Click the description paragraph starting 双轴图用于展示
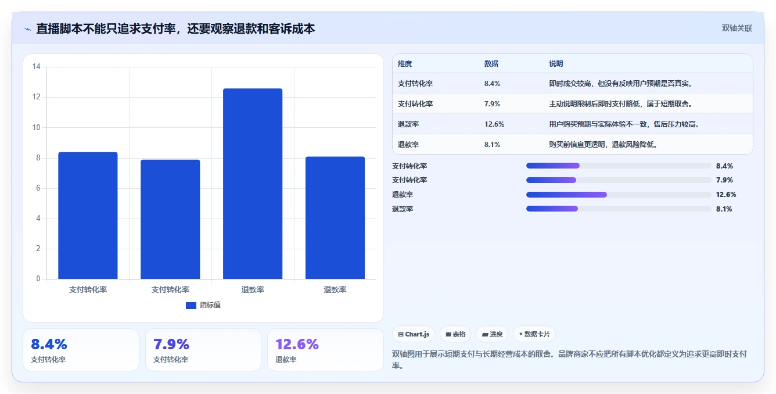776x394 pixels. [570, 360]
